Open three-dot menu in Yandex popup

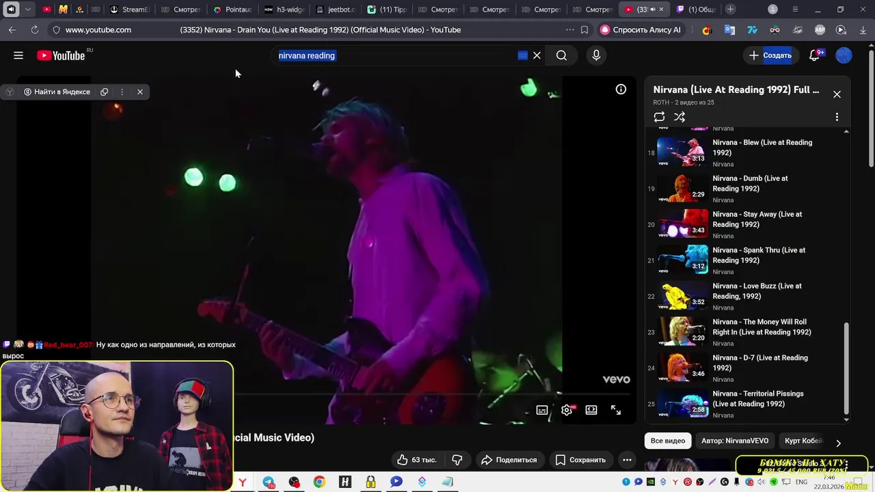click(122, 92)
